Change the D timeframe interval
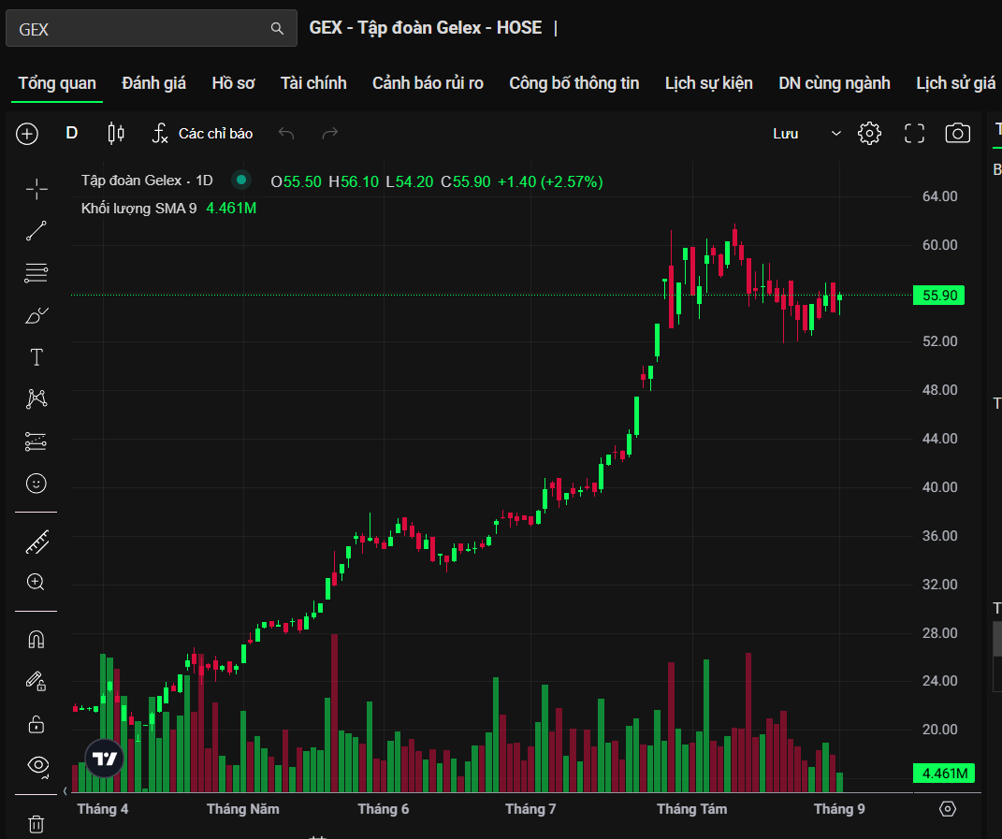This screenshot has width=1002, height=839. pos(71,133)
